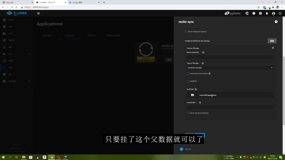Reload the page in the browser
This screenshot has height=160, width=285.
point(12,7)
